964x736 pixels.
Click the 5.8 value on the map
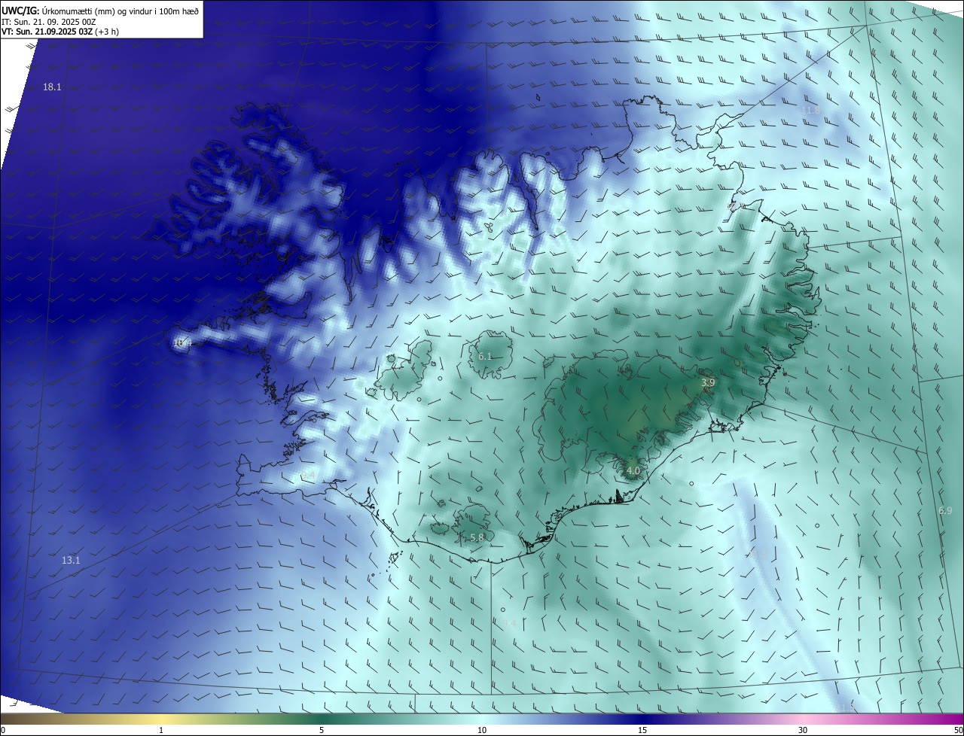tap(477, 537)
